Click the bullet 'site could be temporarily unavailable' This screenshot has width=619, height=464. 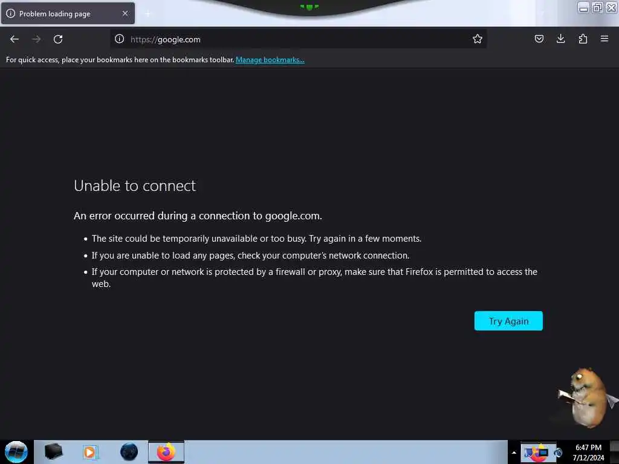[256, 238]
